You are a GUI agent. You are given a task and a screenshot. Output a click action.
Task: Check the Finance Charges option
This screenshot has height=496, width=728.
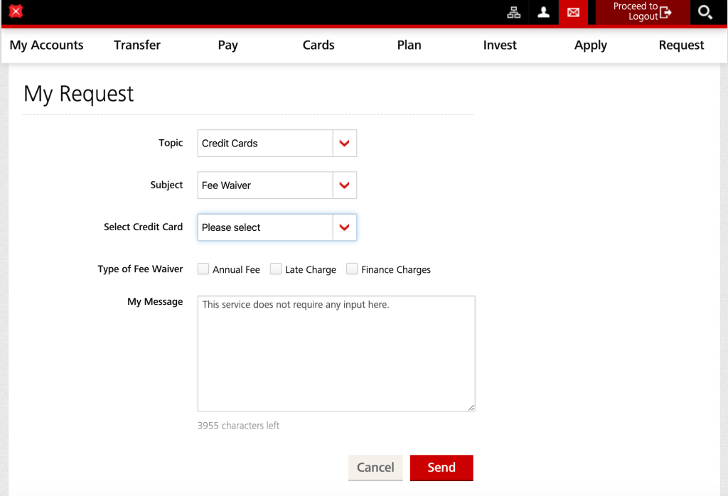[352, 269]
